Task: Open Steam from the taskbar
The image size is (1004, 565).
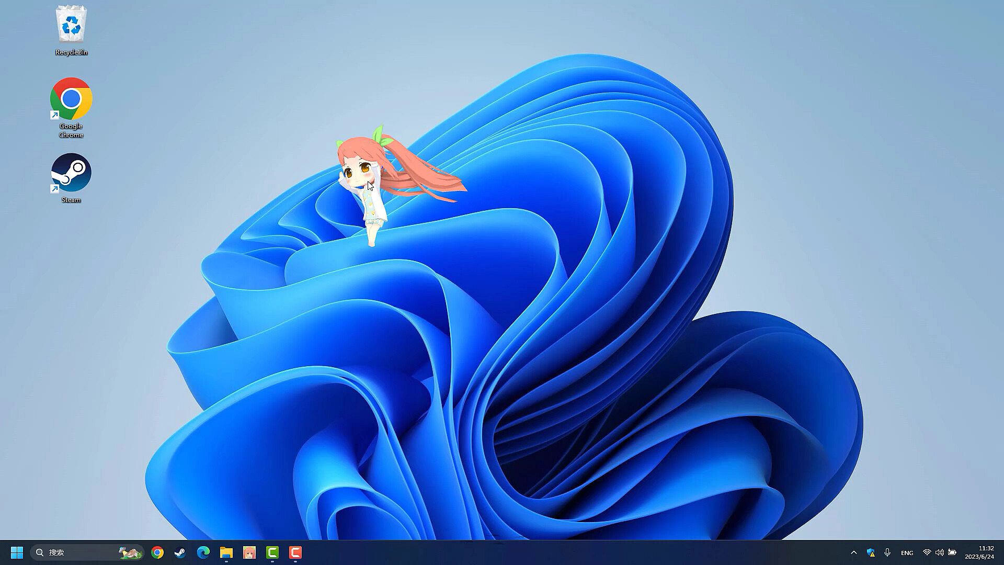Action: point(180,552)
